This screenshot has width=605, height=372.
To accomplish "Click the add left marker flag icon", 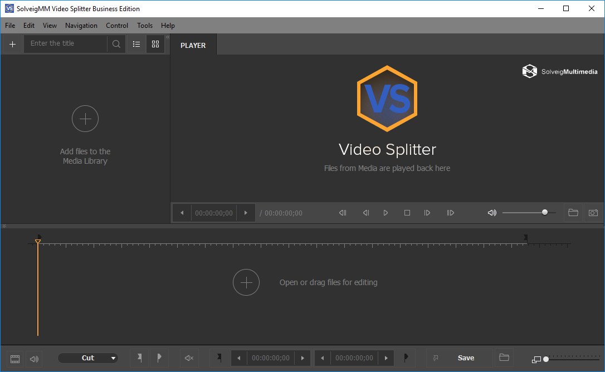I will point(140,358).
